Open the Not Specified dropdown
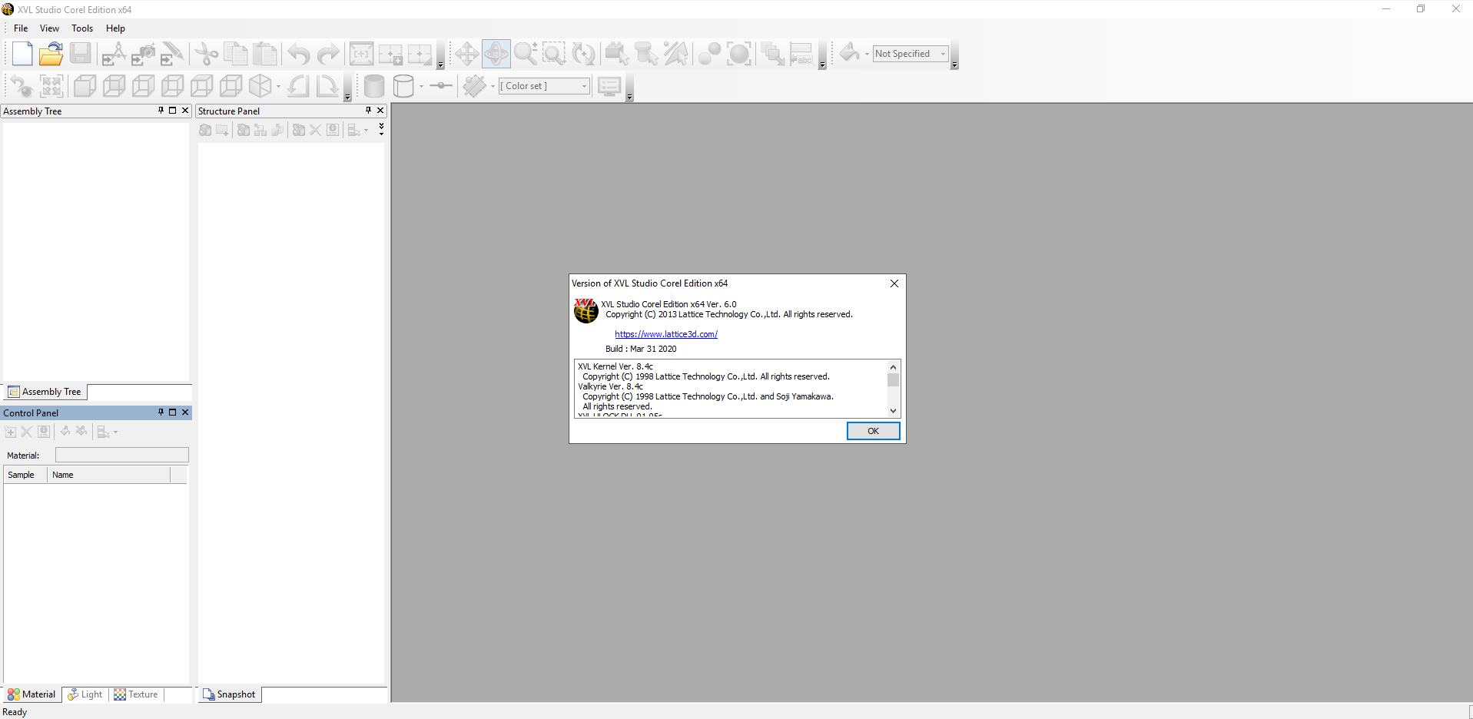This screenshot has width=1473, height=719. click(x=911, y=54)
